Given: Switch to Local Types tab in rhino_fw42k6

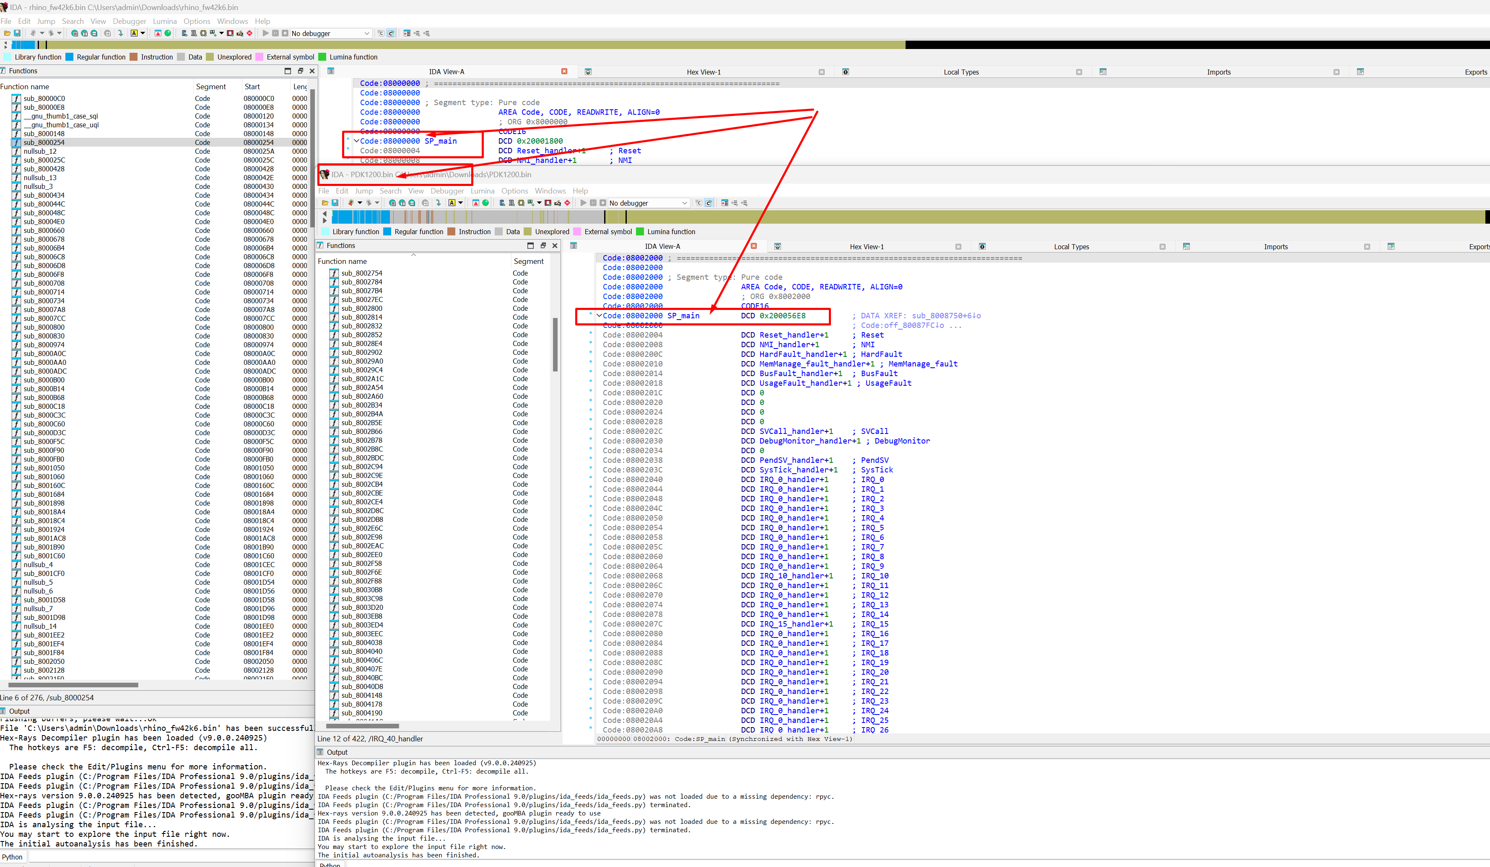Looking at the screenshot, I should point(961,72).
